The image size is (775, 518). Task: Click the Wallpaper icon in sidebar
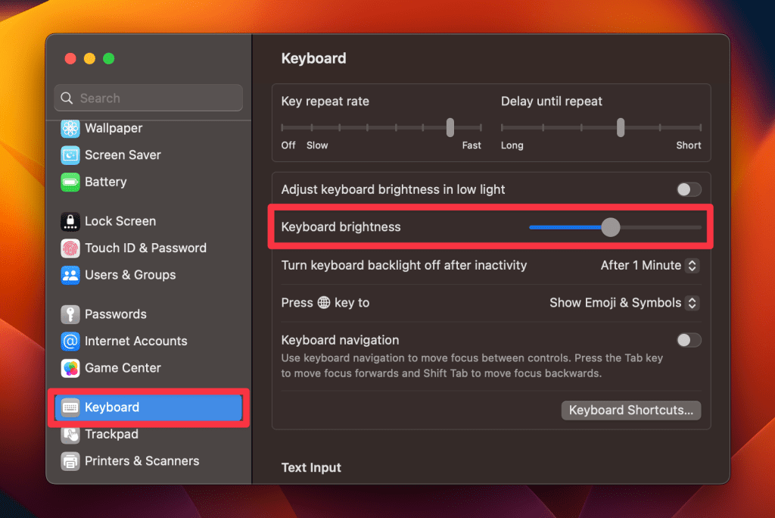(x=70, y=129)
